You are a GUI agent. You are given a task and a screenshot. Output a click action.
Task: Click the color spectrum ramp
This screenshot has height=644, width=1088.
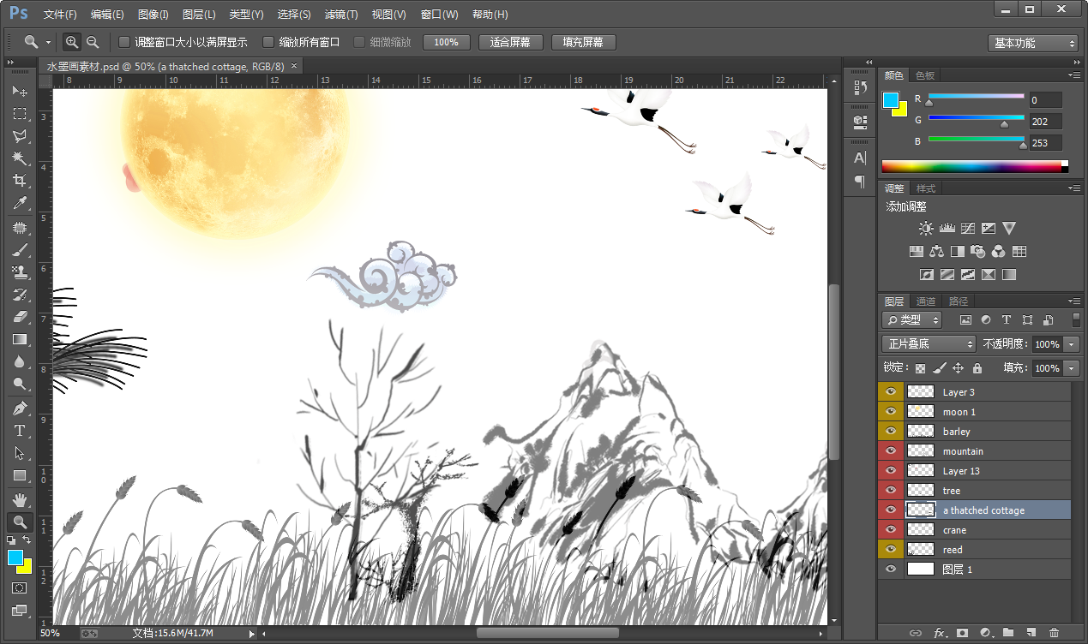tap(975, 166)
